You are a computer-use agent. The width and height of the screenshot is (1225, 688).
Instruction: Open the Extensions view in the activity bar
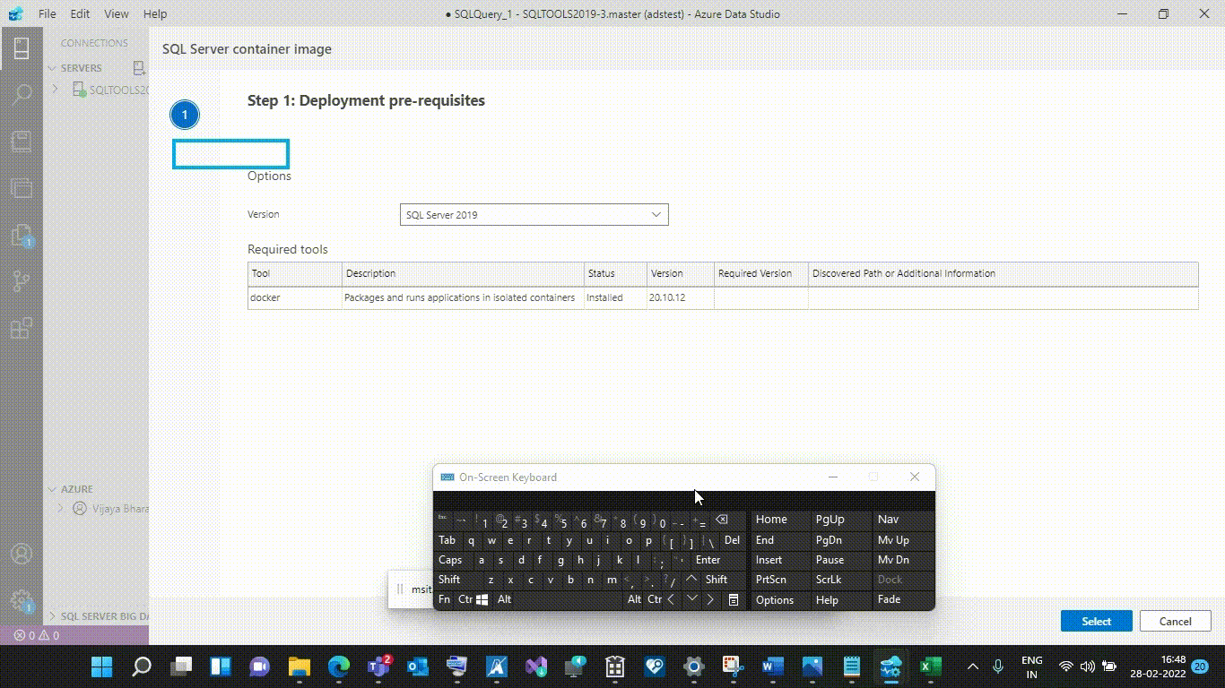(22, 328)
